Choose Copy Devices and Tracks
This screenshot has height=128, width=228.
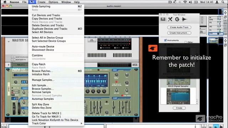56,18
